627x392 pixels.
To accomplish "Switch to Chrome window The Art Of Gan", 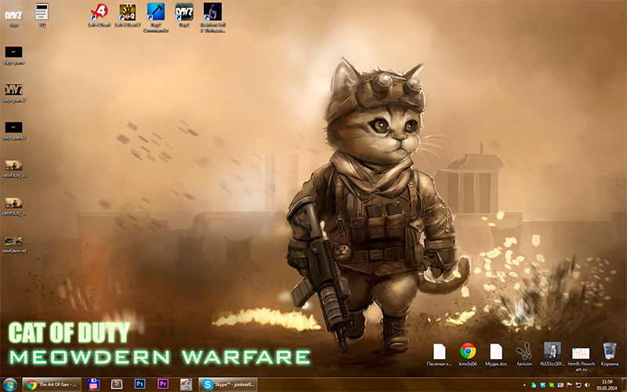I will coord(52,385).
